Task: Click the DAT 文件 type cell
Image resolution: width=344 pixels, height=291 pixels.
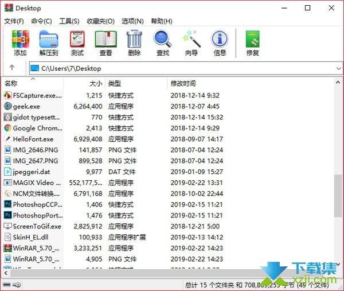Action: pos(122,172)
